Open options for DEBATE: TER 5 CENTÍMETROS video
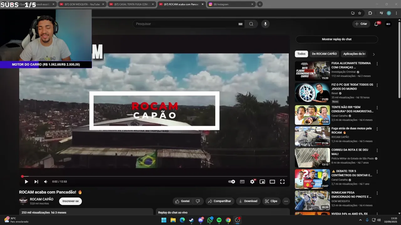Screen dimensions: 401x225 [x=377, y=172]
